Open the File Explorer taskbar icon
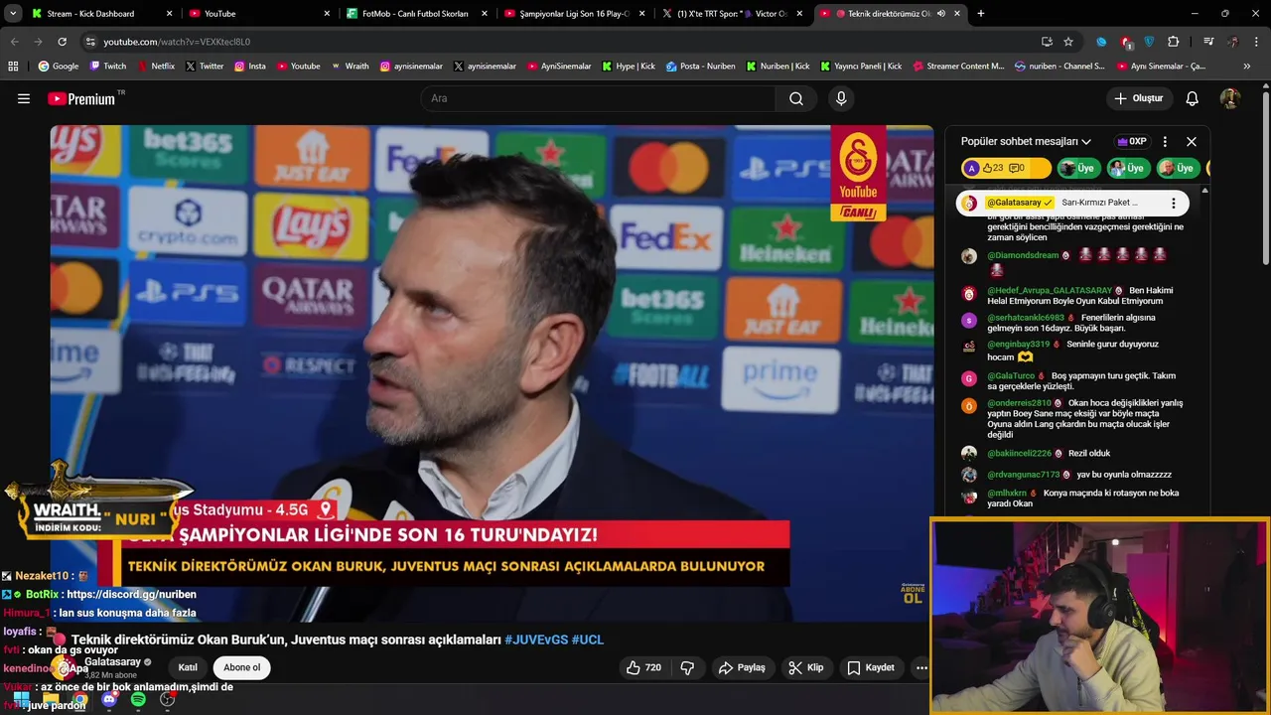 pyautogui.click(x=51, y=700)
